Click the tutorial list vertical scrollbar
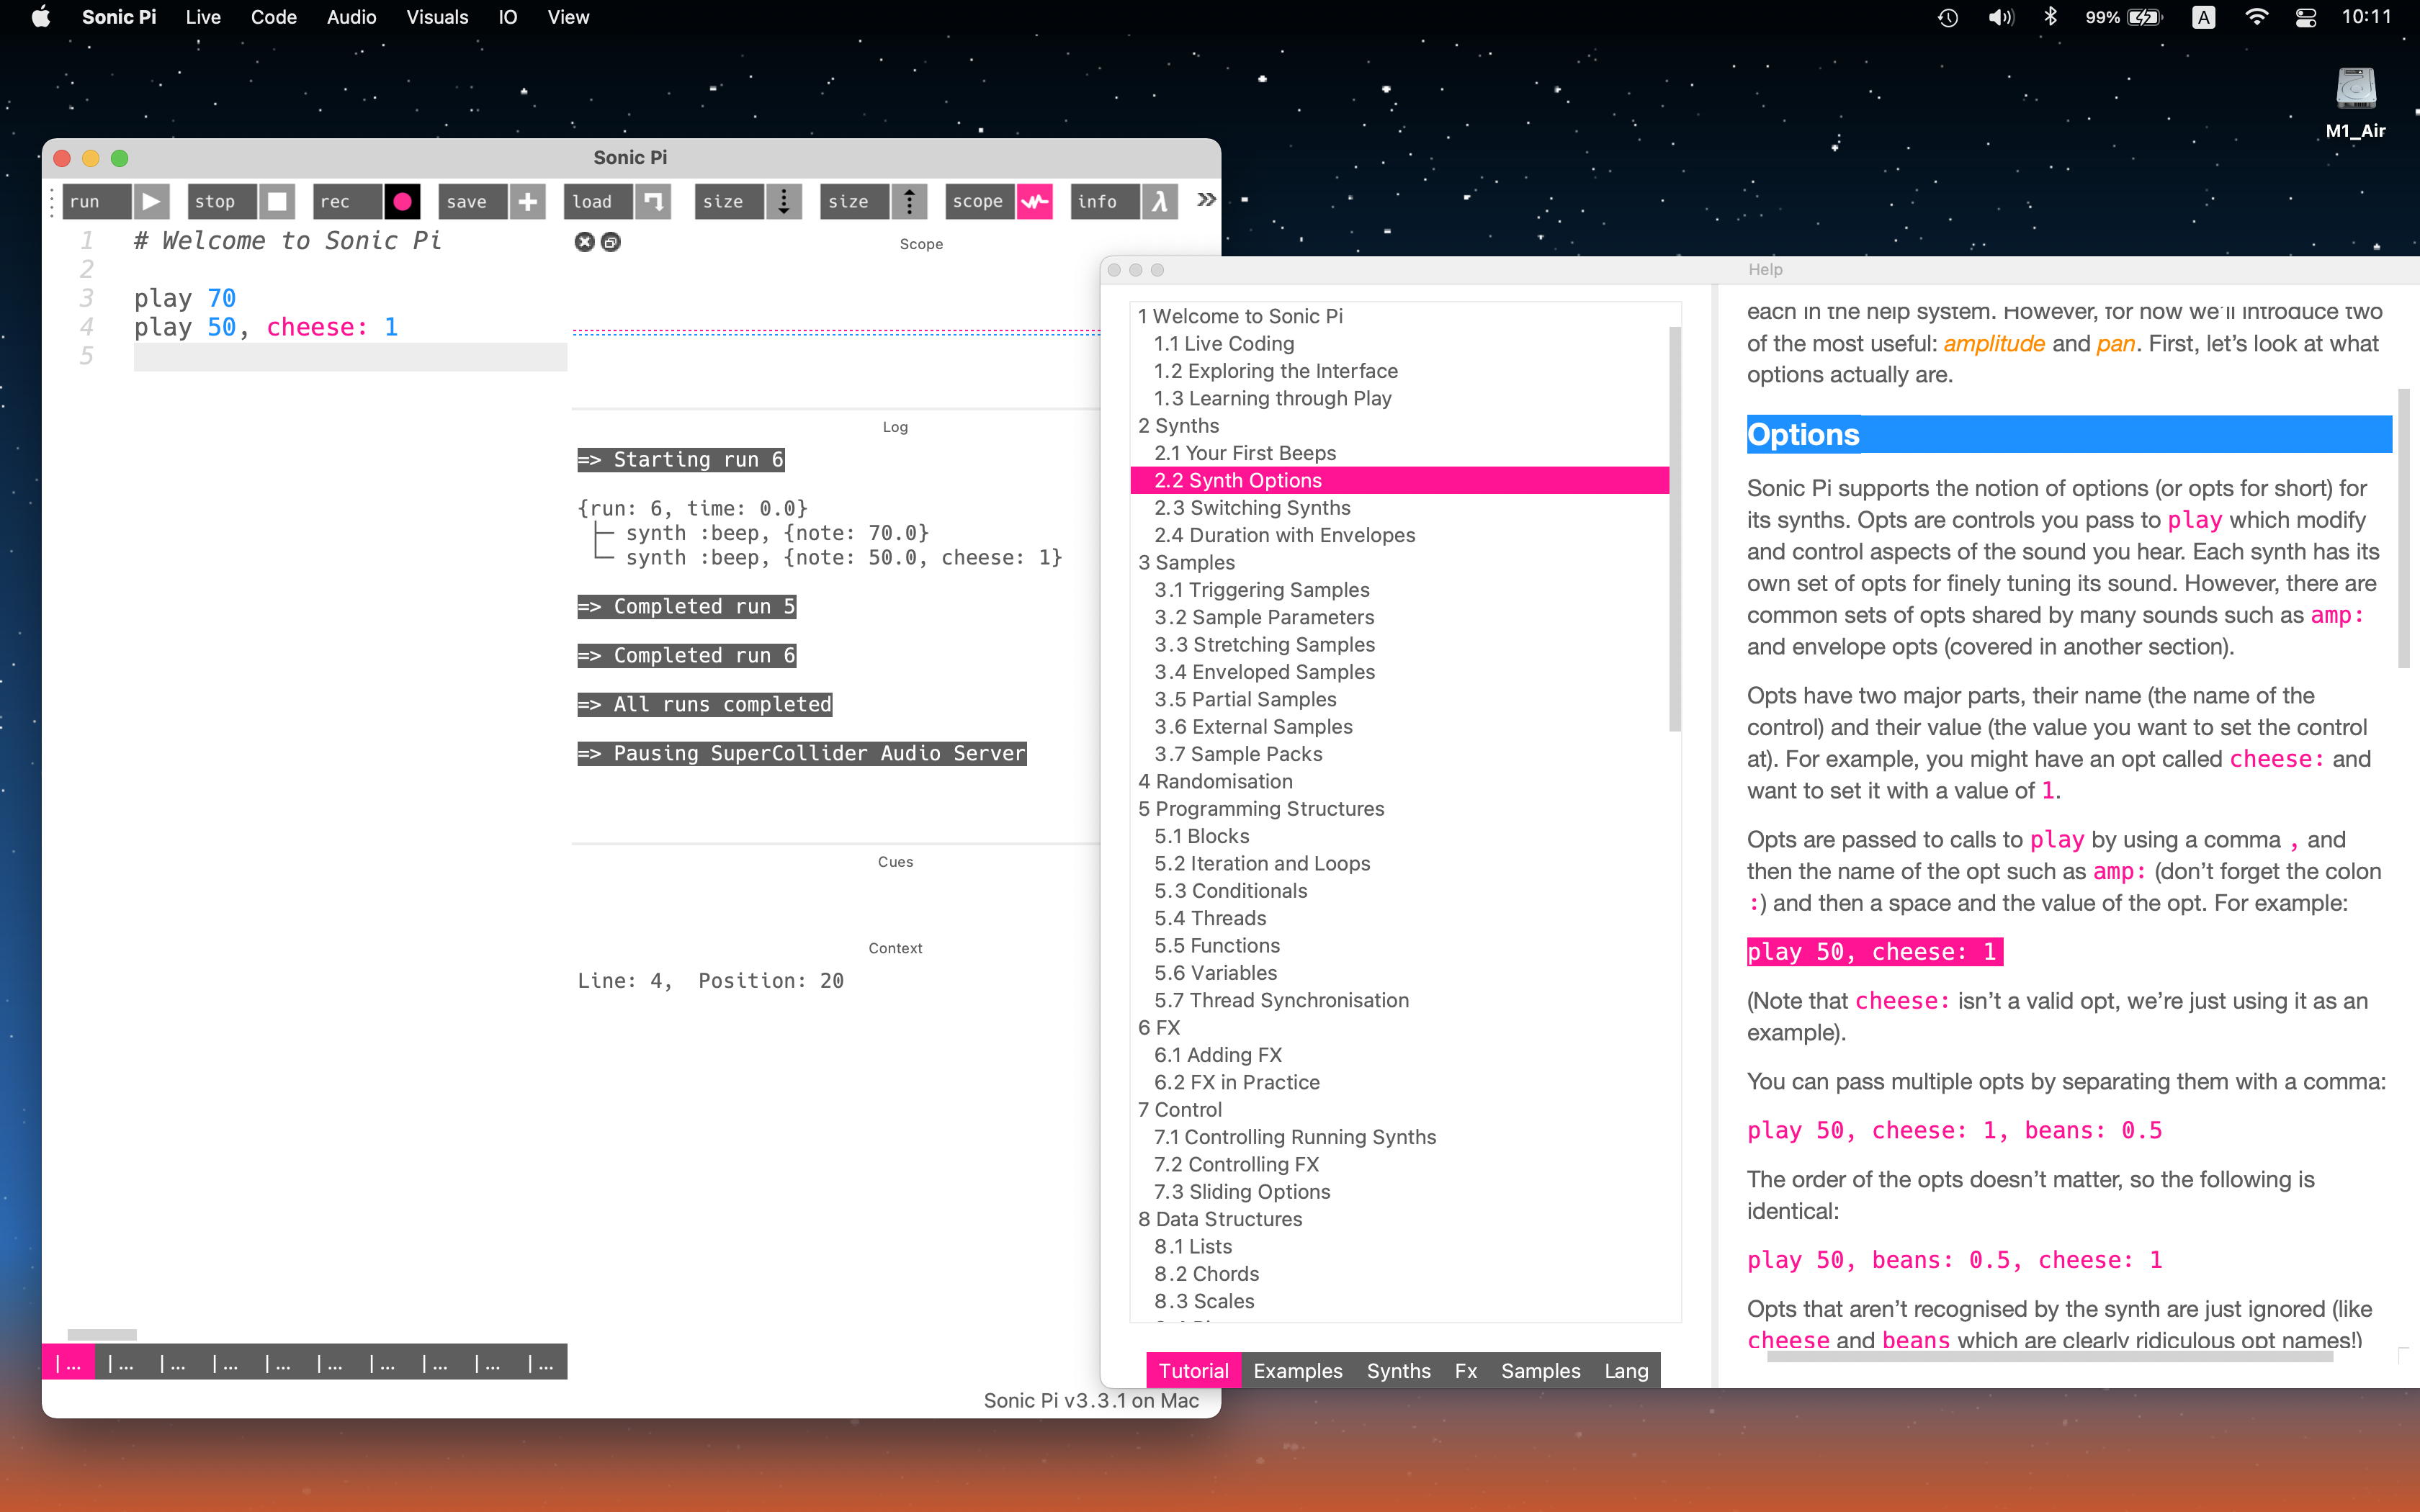The height and width of the screenshot is (1512, 2420). click(1674, 530)
